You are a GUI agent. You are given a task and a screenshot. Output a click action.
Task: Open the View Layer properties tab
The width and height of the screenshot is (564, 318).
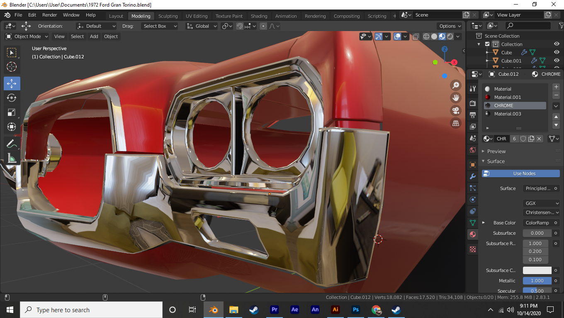click(x=472, y=127)
